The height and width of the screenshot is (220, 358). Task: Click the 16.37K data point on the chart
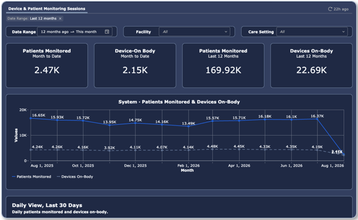click(x=317, y=119)
